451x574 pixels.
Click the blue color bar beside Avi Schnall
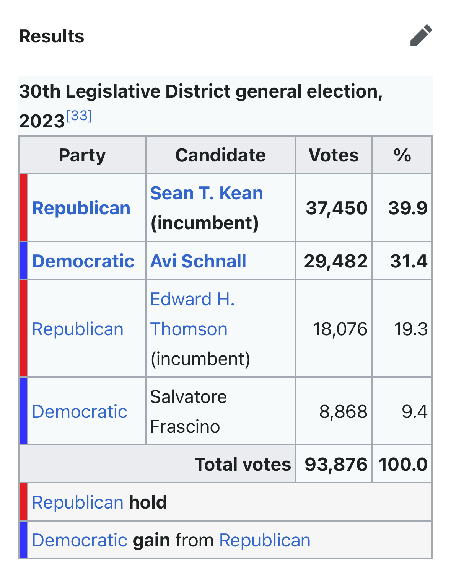coord(23,261)
